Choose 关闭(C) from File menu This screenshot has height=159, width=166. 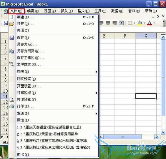57,31
